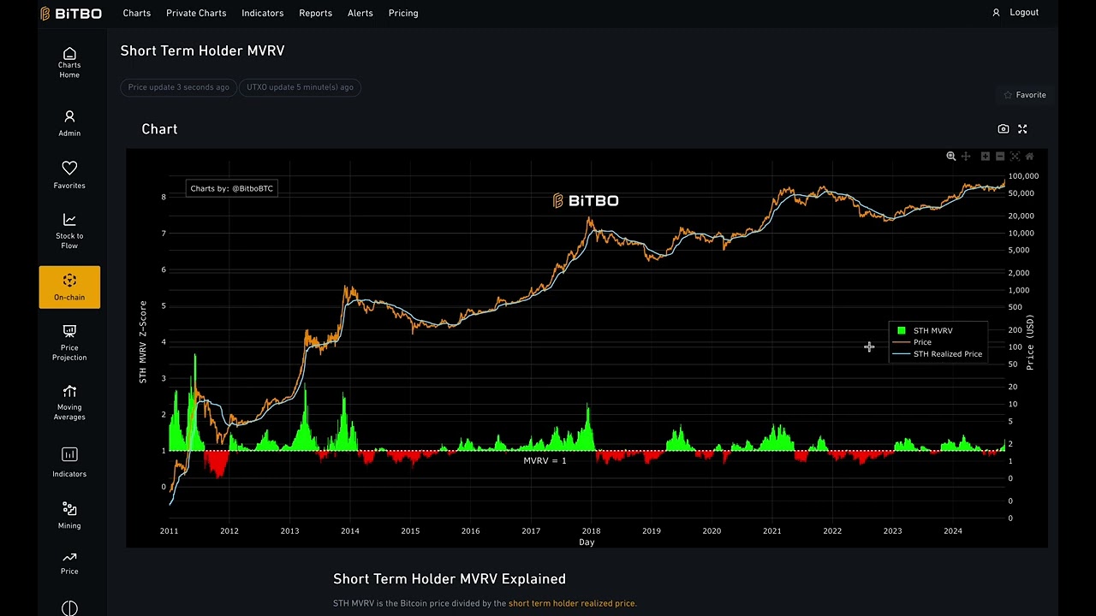The image size is (1096, 616).
Task: Click the 2018 x-axis label
Action: click(591, 531)
